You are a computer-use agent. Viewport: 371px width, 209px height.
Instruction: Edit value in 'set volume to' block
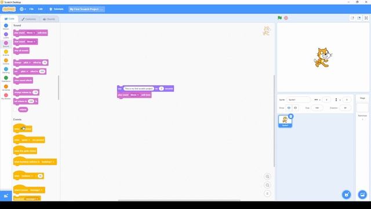(31, 101)
